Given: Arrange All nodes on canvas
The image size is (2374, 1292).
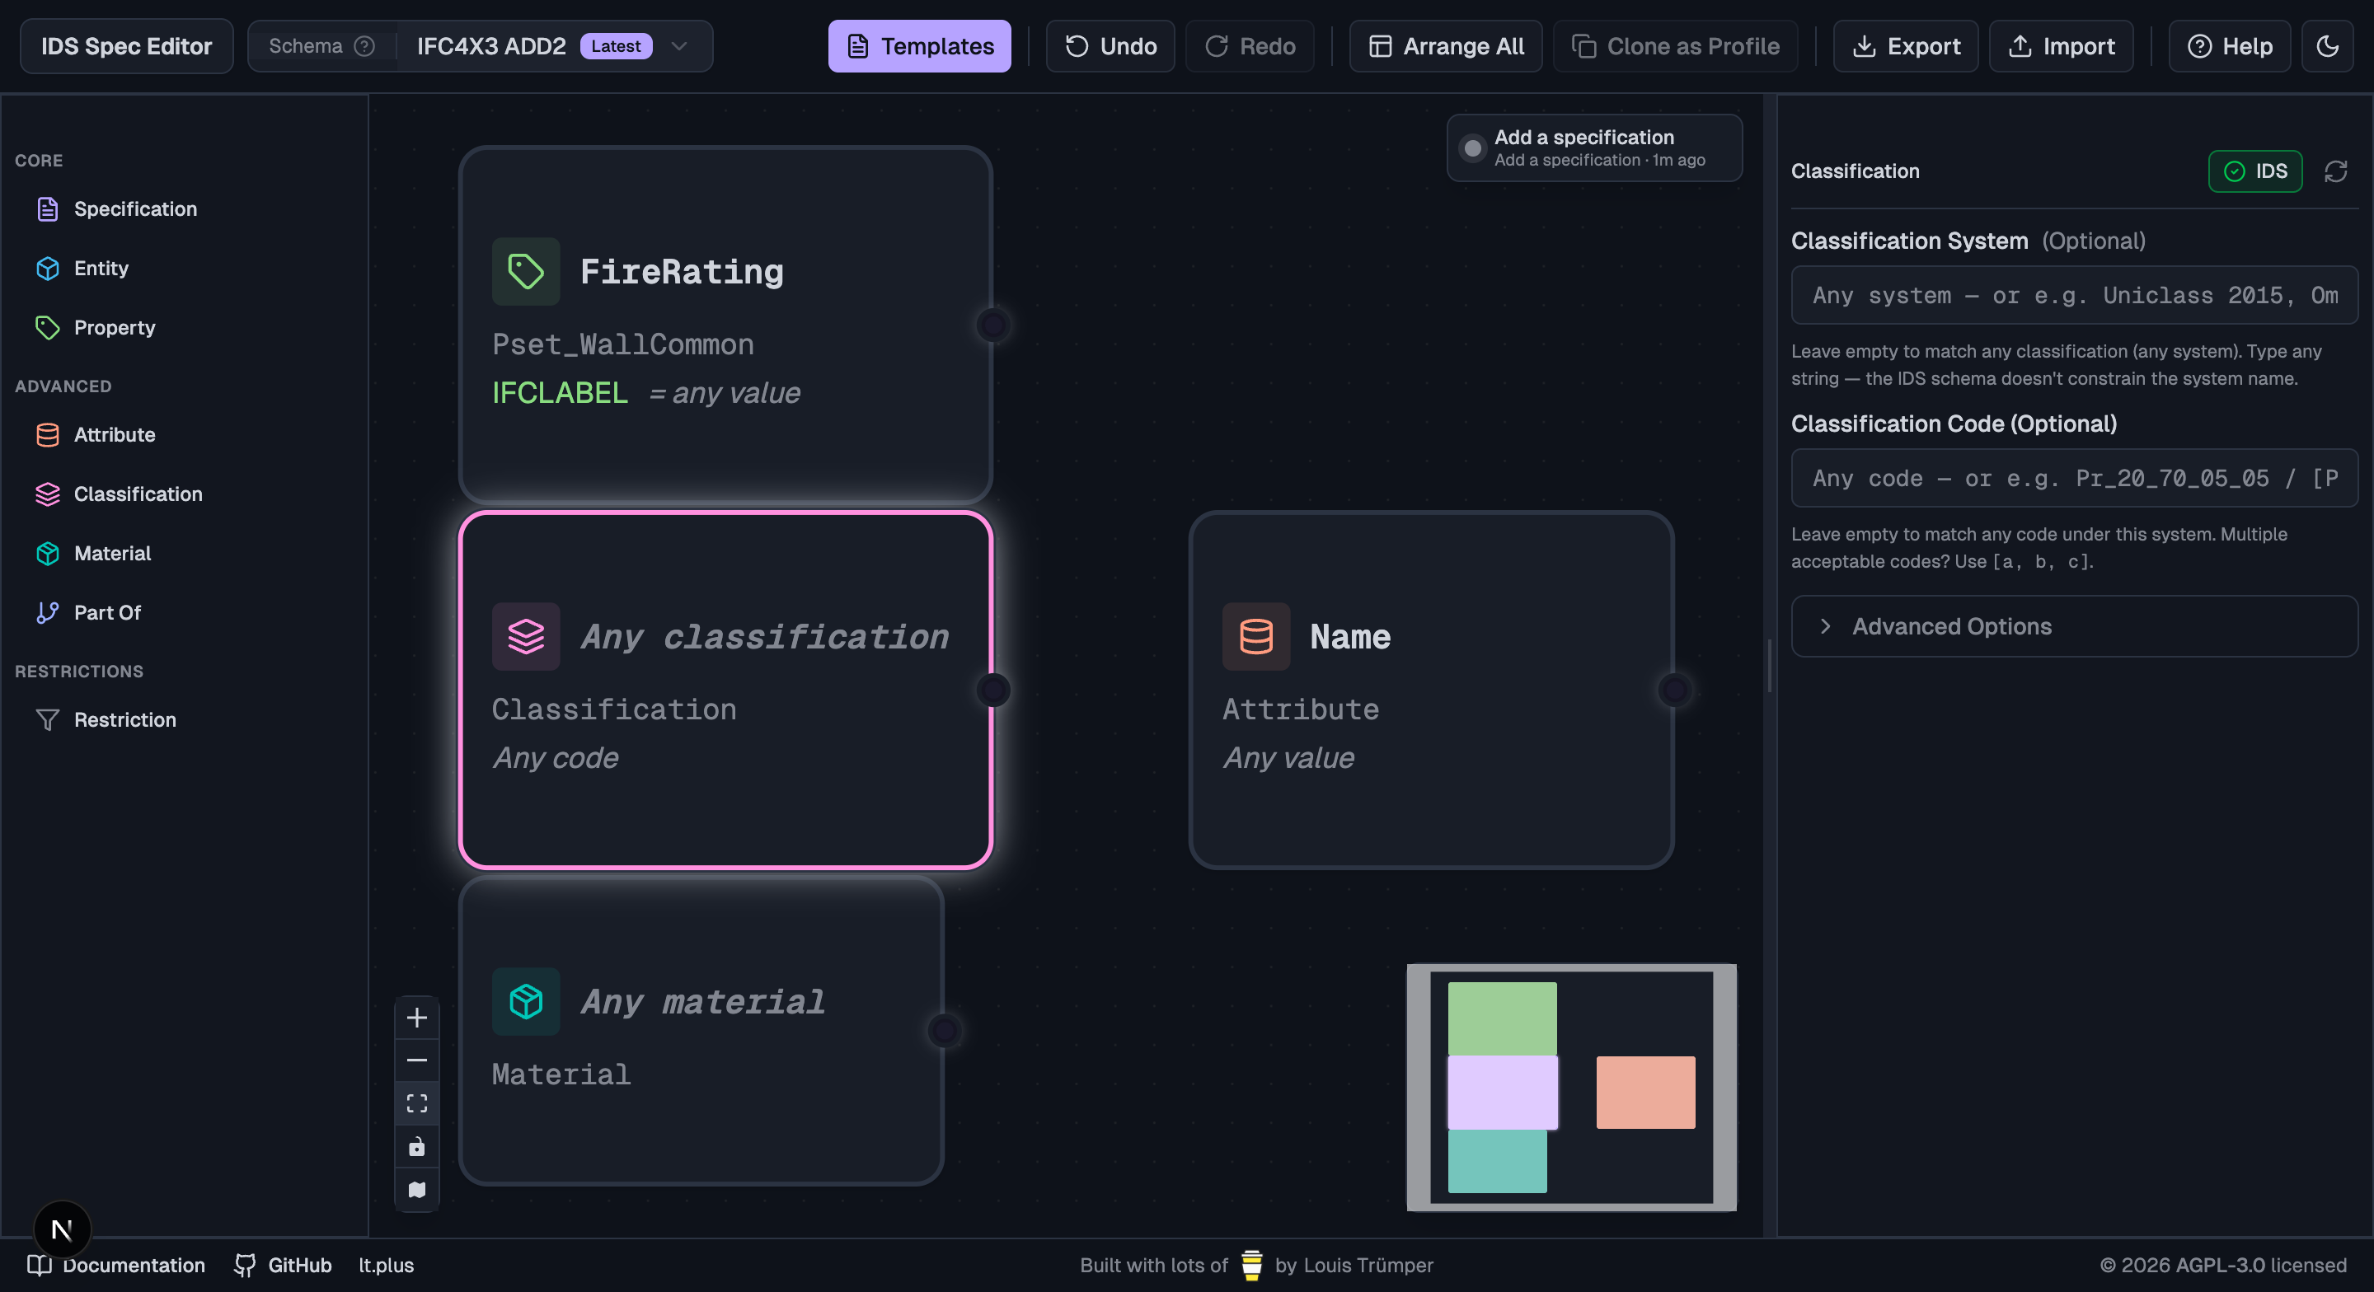Looking at the screenshot, I should point(1445,46).
